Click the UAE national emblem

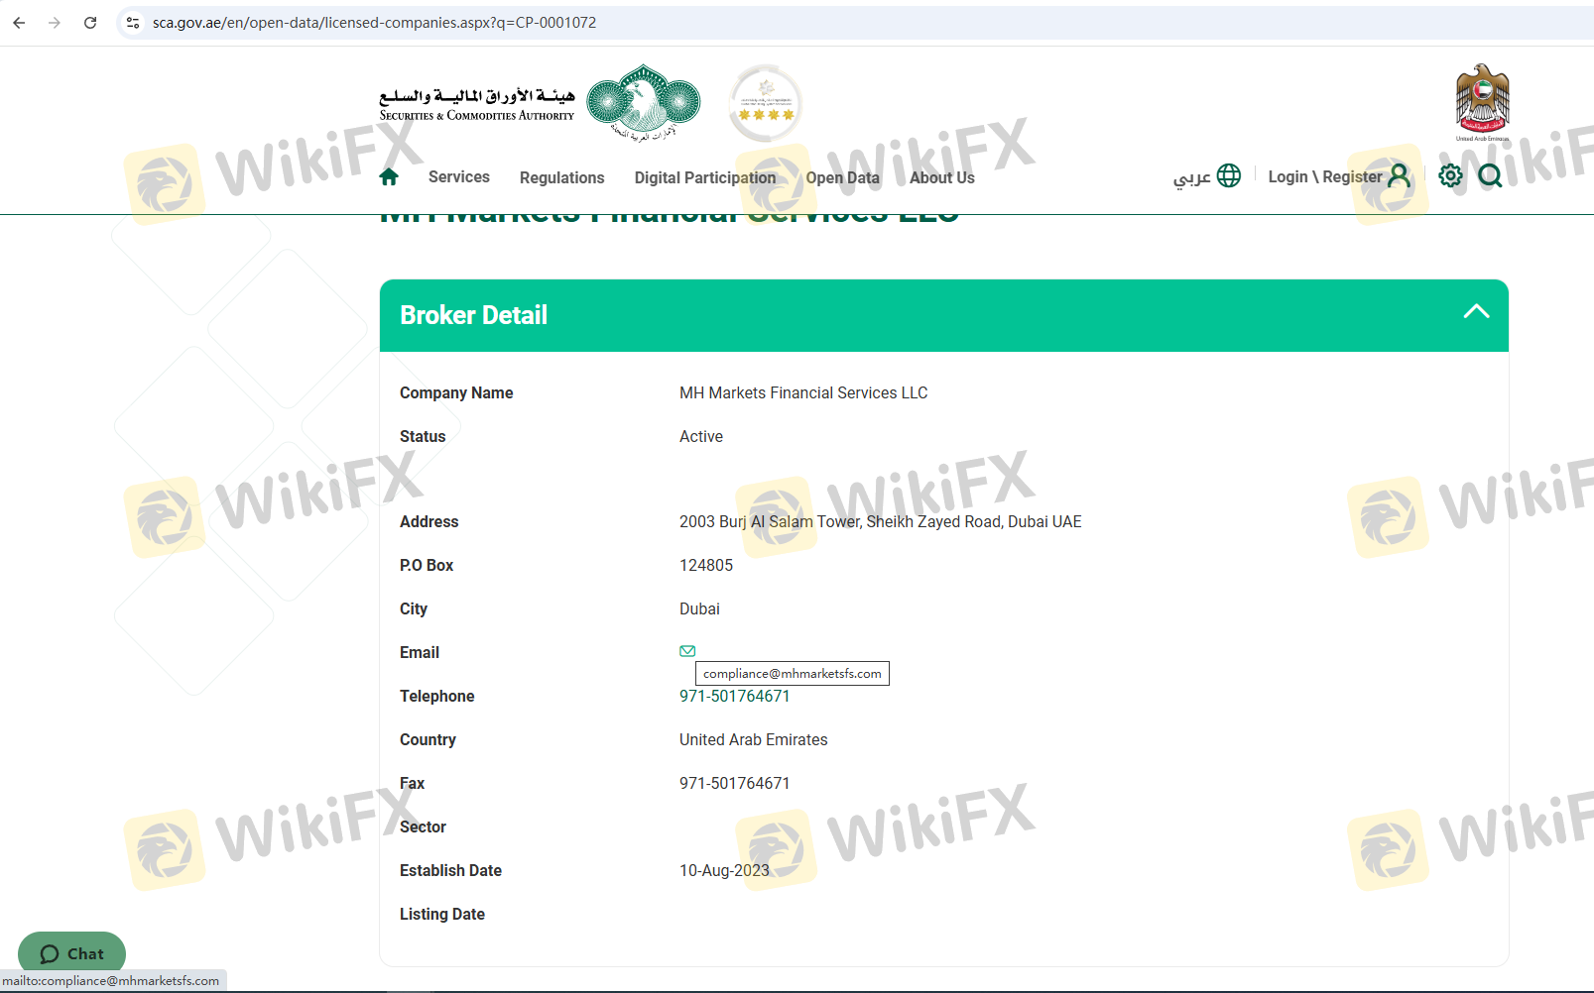coord(1482,102)
